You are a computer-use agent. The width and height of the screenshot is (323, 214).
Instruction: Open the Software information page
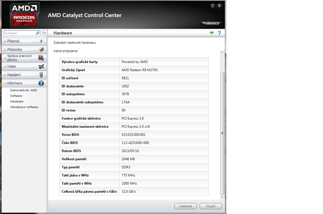click(x=16, y=96)
